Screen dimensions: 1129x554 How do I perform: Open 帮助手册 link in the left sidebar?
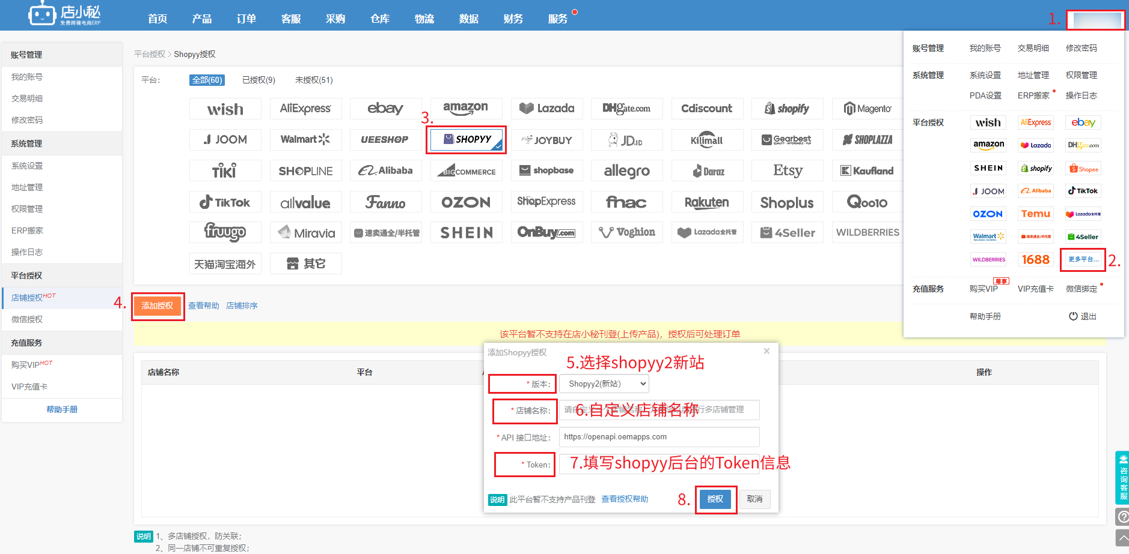pyautogui.click(x=62, y=409)
